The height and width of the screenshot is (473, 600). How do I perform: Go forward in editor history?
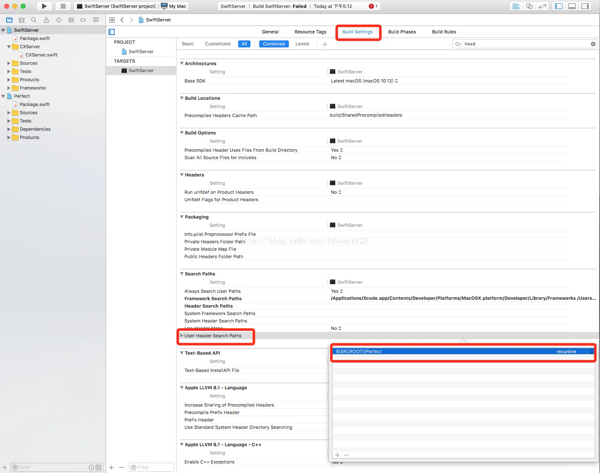131,20
